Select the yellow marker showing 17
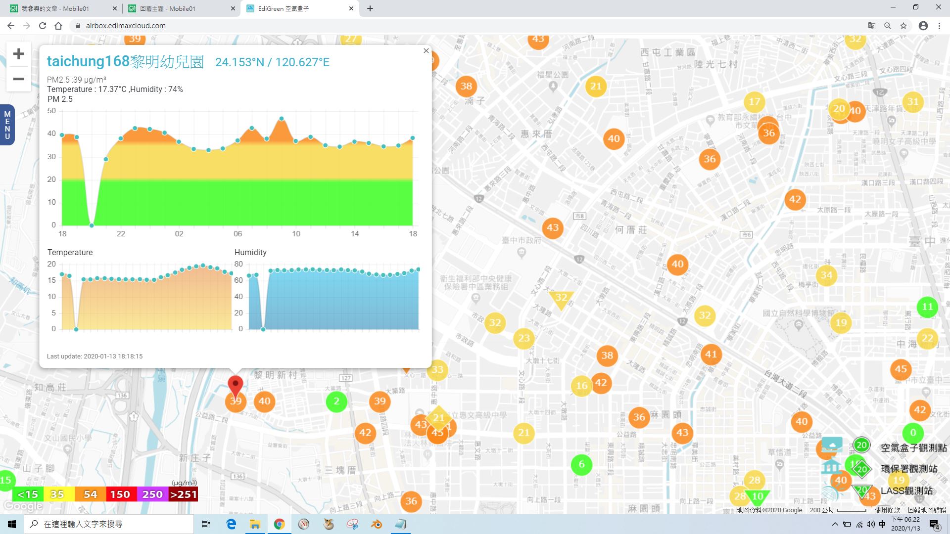950x534 pixels. tap(755, 102)
